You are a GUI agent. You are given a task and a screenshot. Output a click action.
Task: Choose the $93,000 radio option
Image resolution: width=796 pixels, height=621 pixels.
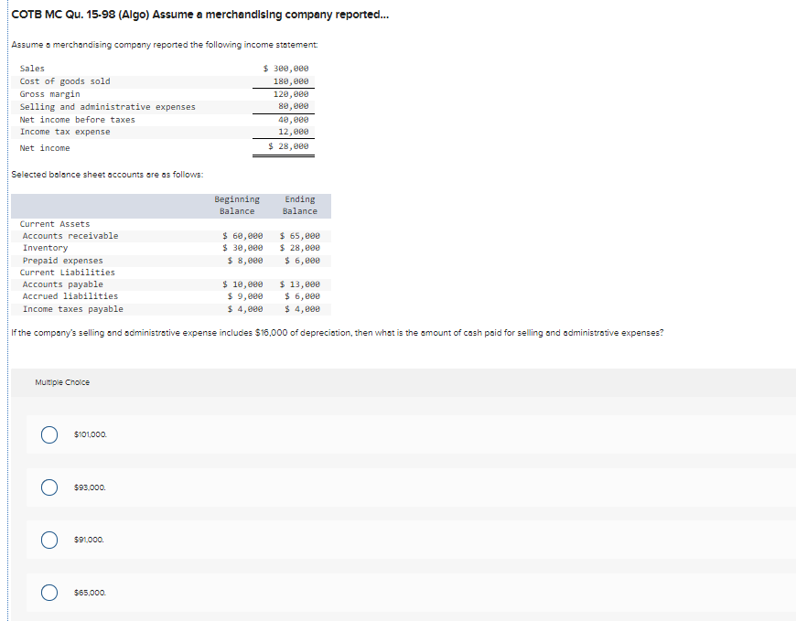point(49,487)
